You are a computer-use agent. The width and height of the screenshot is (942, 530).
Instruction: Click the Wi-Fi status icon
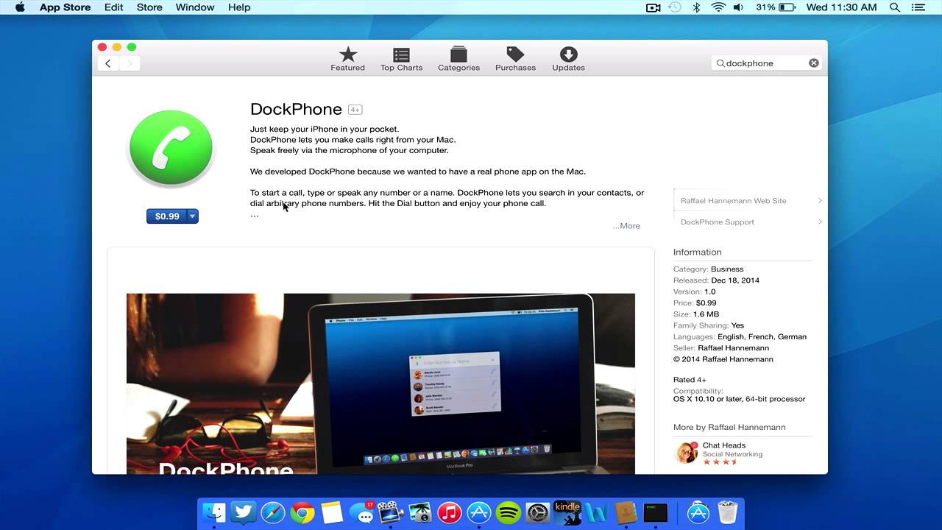pyautogui.click(x=718, y=7)
